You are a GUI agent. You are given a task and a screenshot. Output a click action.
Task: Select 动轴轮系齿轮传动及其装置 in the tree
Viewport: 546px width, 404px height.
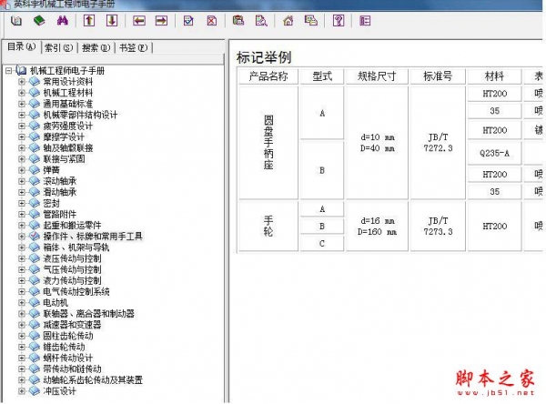(93, 380)
